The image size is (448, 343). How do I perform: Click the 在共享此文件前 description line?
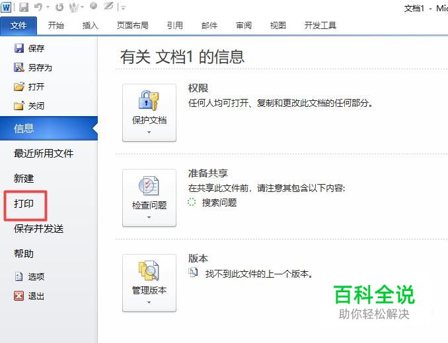click(266, 188)
